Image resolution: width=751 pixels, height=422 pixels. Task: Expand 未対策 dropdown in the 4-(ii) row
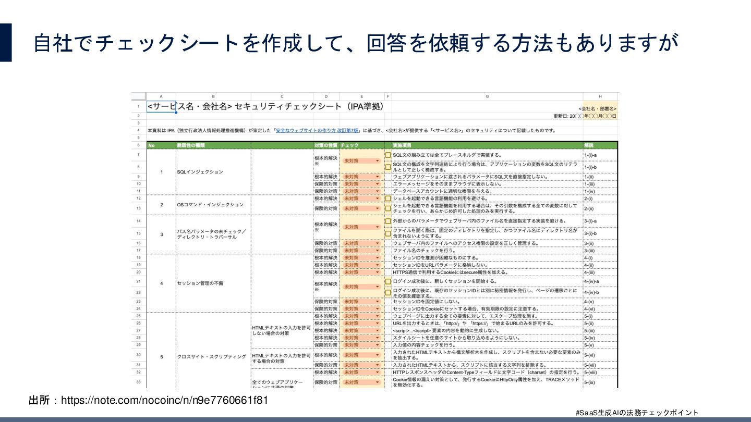click(361, 265)
